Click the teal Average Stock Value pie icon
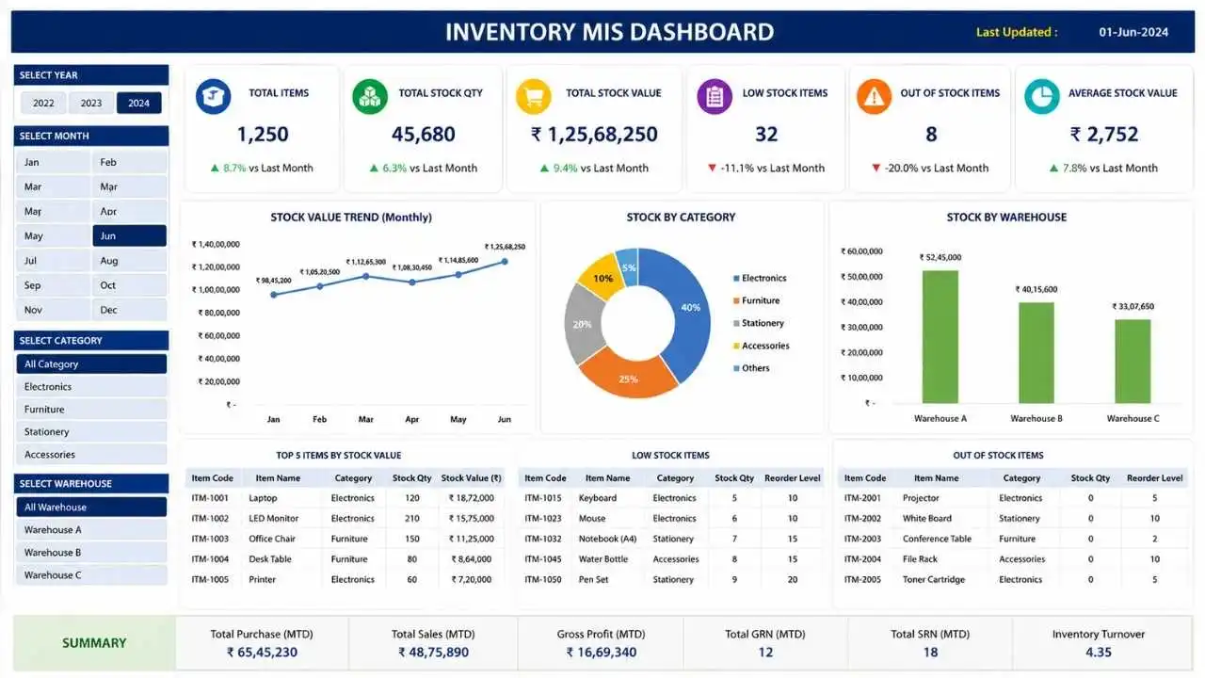The image size is (1205, 678). click(1041, 96)
